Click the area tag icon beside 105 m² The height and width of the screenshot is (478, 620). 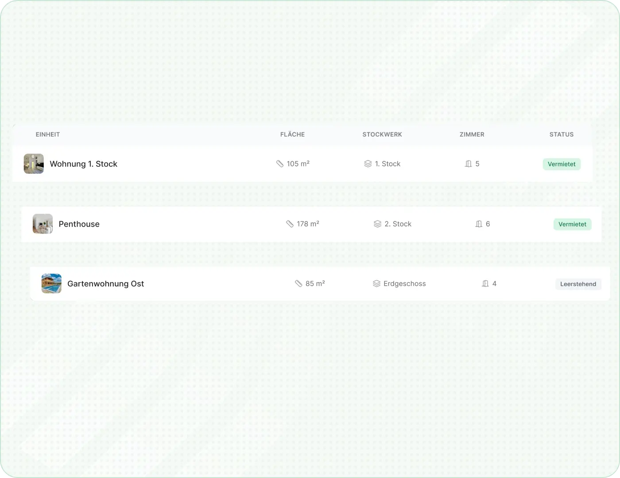[x=280, y=164]
